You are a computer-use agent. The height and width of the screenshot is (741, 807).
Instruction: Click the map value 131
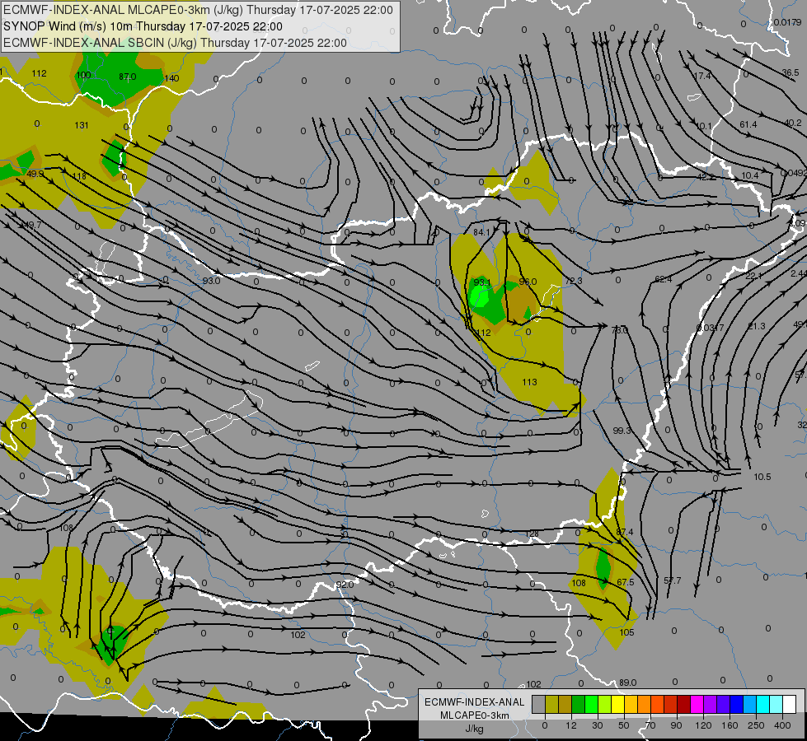click(82, 125)
